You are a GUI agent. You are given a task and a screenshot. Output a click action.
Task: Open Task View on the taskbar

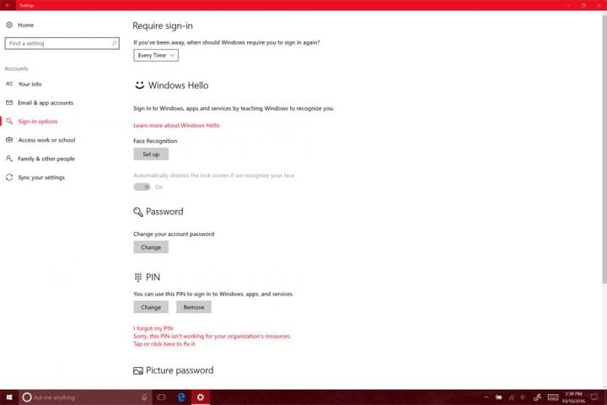click(x=161, y=397)
